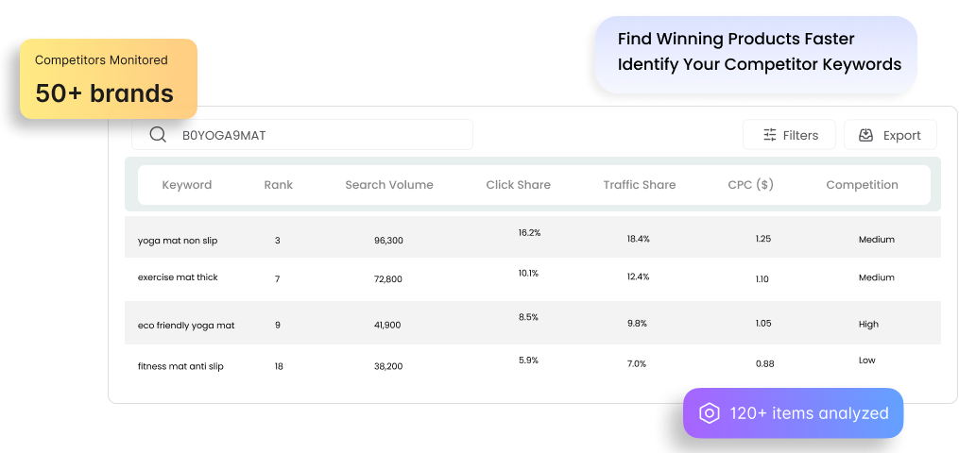
Task: Sort by Click Share column header
Action: point(518,185)
